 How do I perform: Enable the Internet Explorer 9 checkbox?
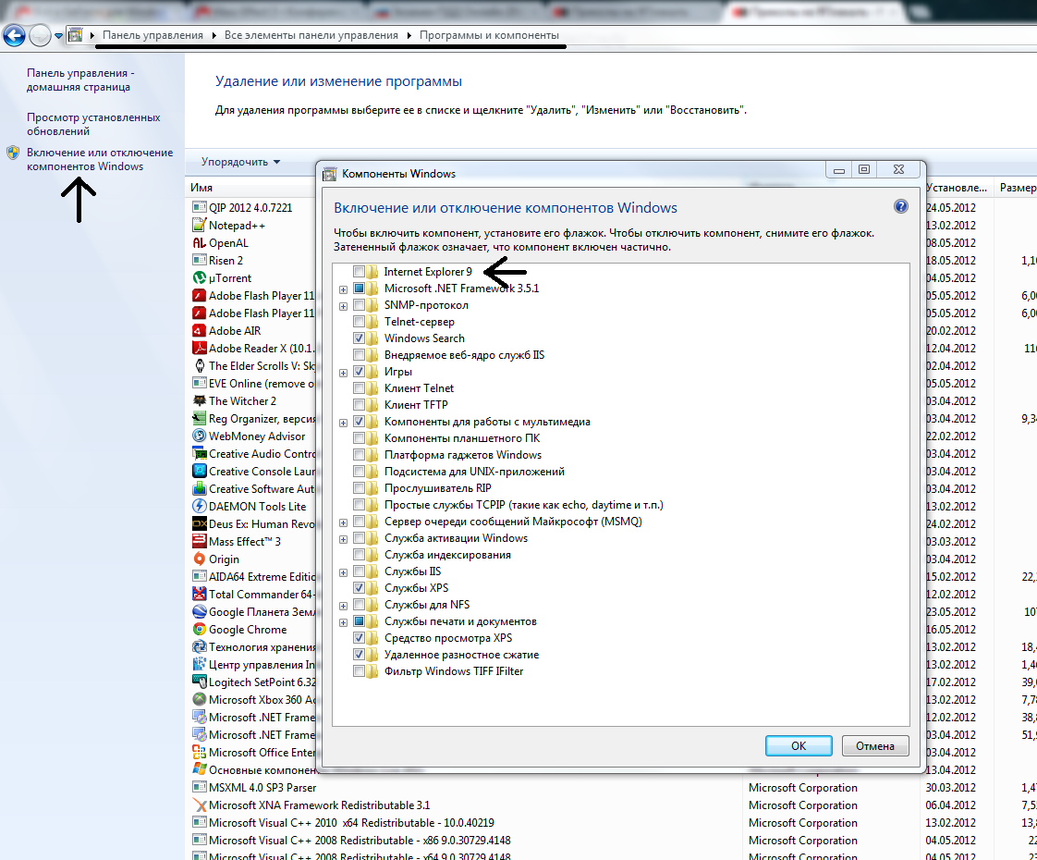coord(359,271)
